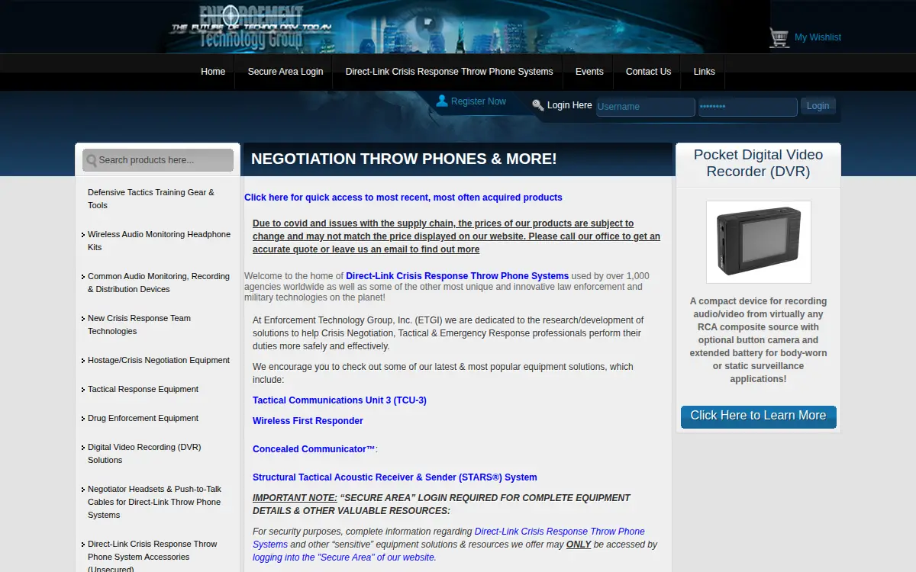Click the Pocket DVR product thumbnail

pyautogui.click(x=759, y=243)
